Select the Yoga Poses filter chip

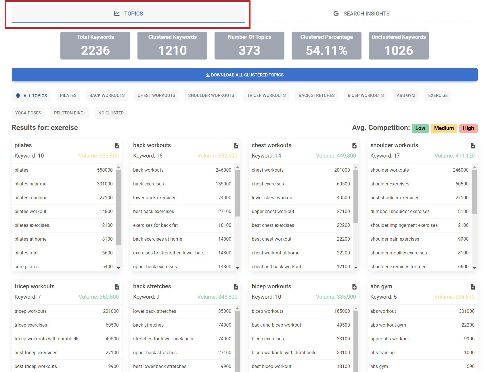click(x=28, y=113)
